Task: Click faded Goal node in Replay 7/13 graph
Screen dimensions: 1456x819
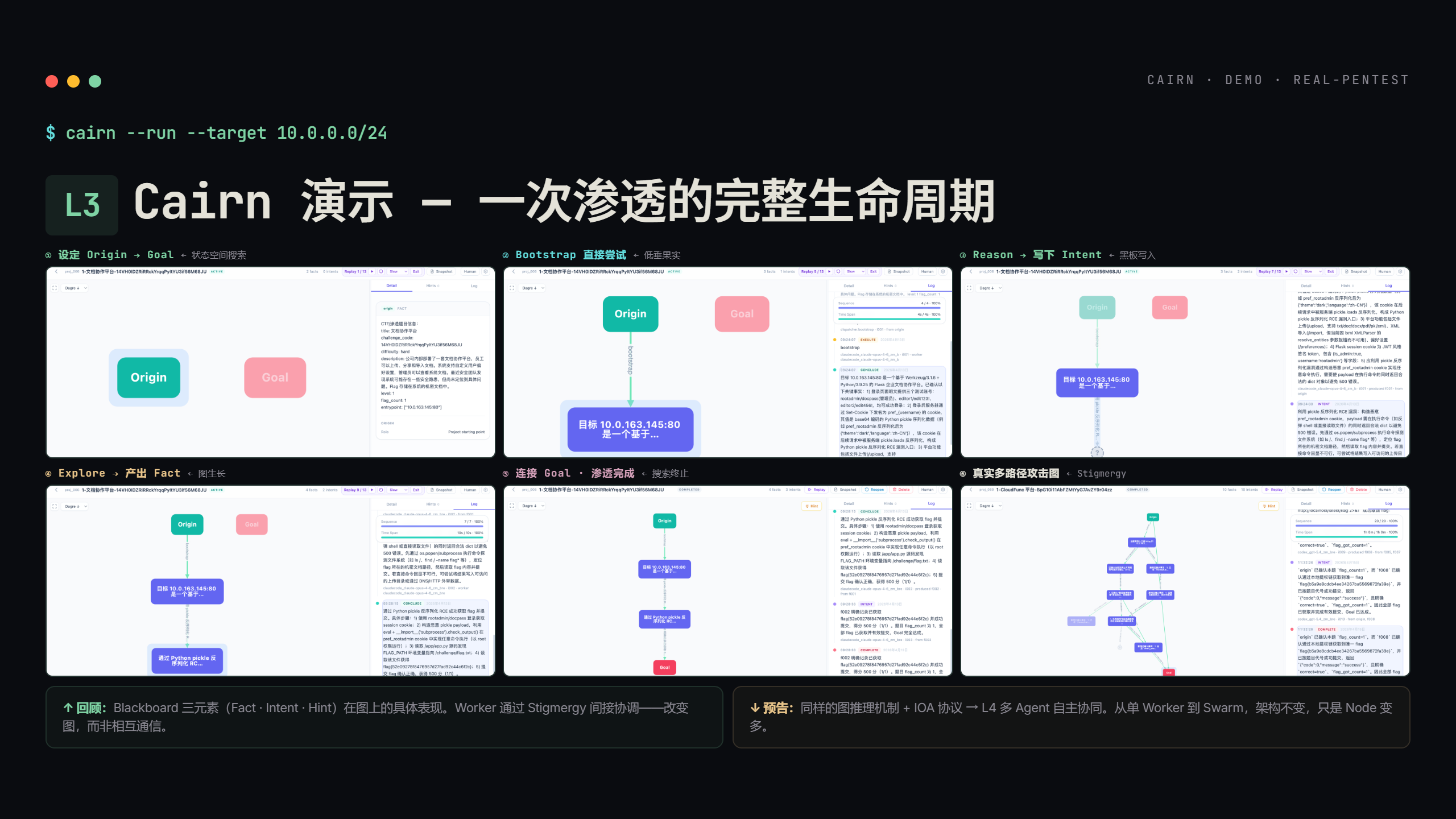Action: tap(1170, 308)
